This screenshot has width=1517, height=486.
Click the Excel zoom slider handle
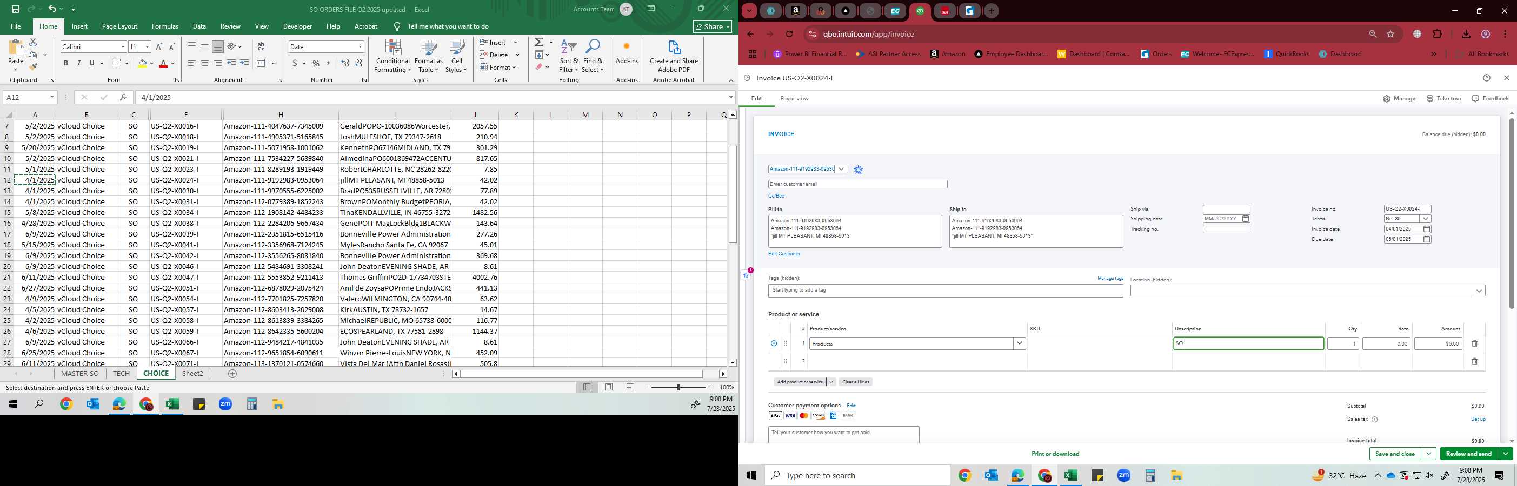pos(678,387)
